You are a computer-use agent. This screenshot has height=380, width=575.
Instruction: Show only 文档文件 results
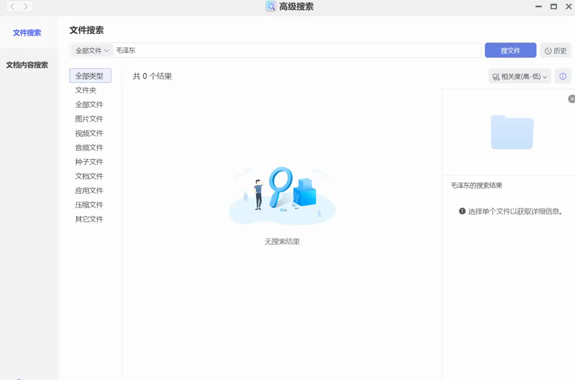pos(89,176)
